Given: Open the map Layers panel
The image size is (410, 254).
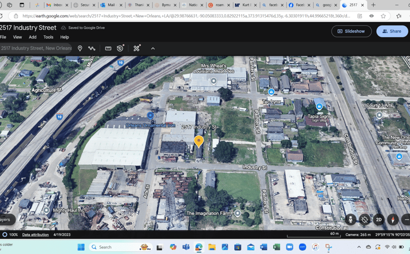Looking at the screenshot, I should tap(6, 220).
